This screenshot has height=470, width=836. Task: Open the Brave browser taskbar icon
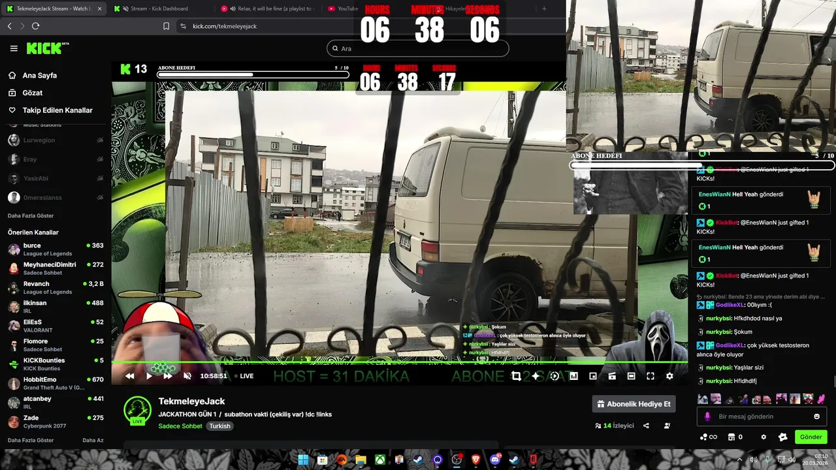(x=475, y=460)
